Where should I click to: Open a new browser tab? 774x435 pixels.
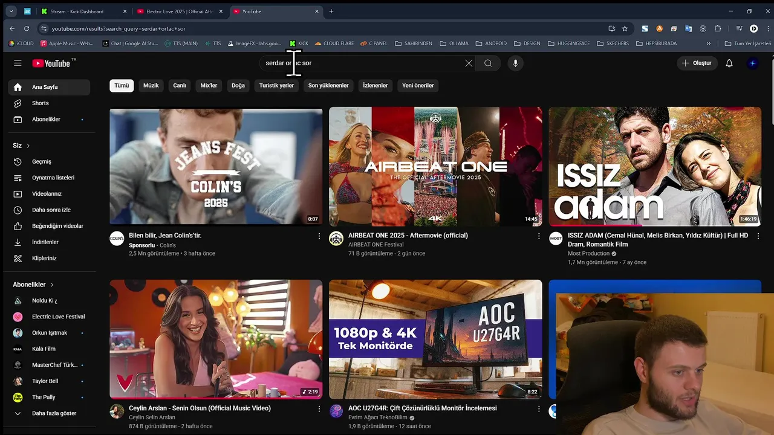pos(331,11)
